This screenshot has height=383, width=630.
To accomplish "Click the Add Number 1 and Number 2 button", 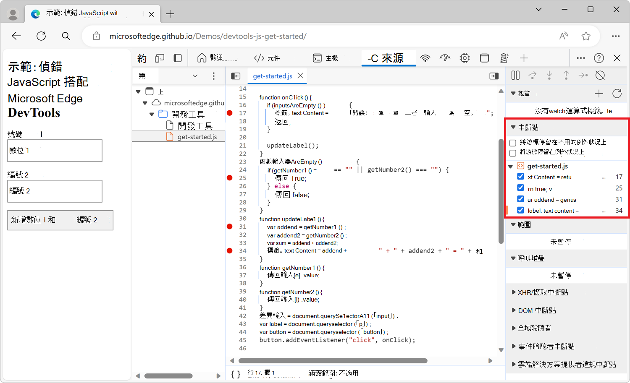I will click(60, 220).
